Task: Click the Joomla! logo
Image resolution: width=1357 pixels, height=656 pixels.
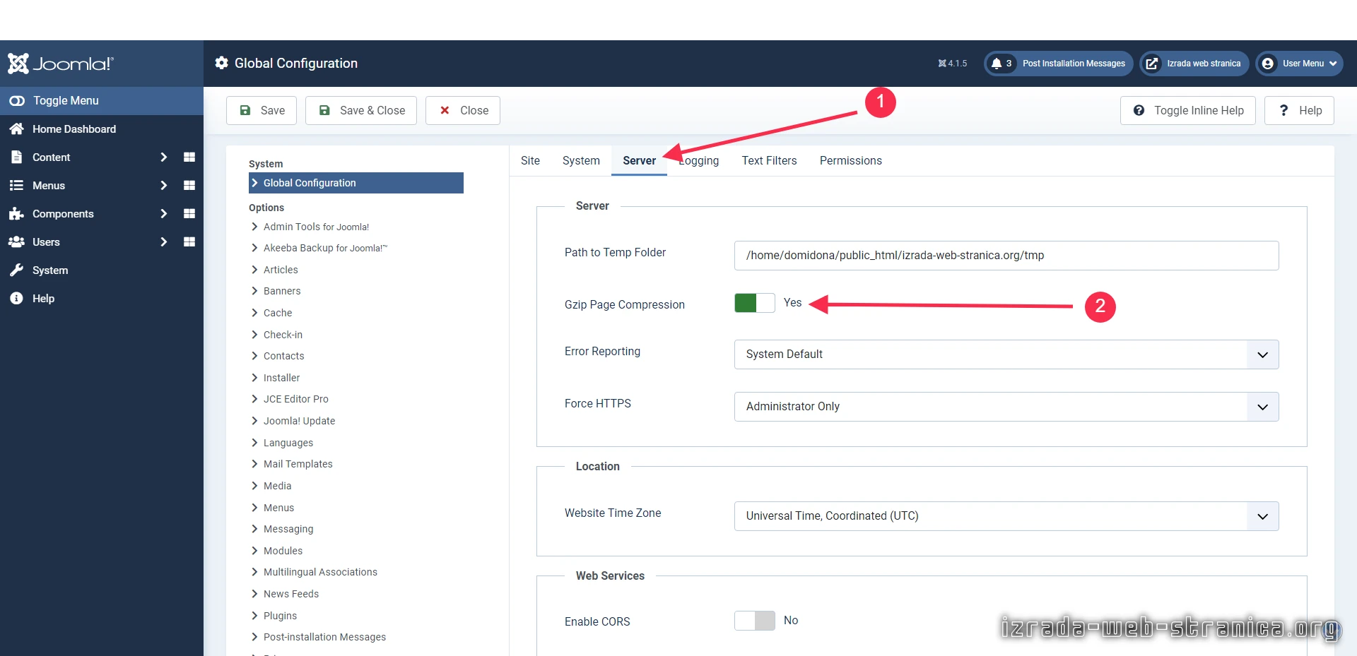Action: (x=60, y=64)
